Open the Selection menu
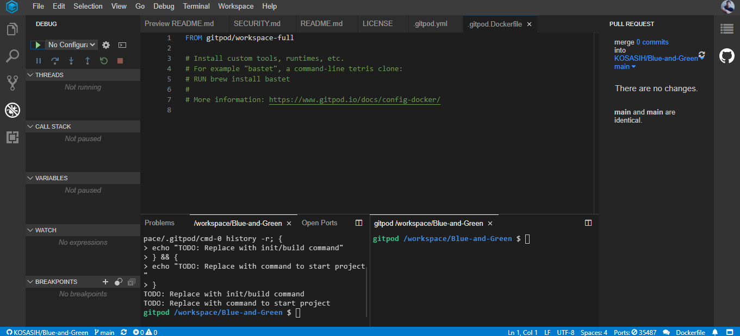 88,7
